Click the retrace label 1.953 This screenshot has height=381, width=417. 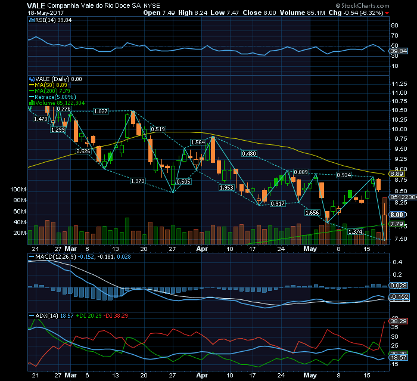[x=226, y=188]
